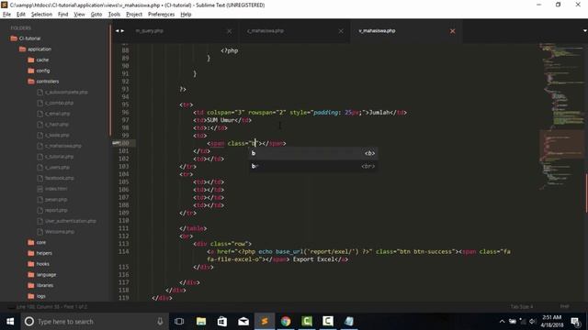Open the Preferences menu

tap(162, 15)
